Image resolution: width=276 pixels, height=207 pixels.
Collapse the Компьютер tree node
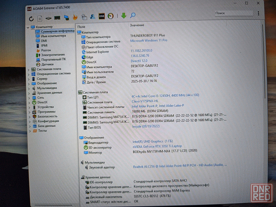pos(28,27)
